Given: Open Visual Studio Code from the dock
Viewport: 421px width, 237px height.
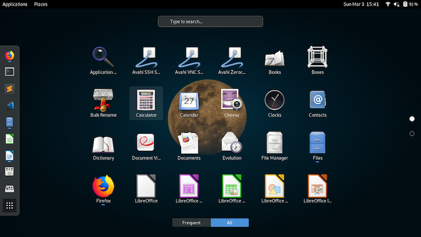Looking at the screenshot, I should tap(10, 105).
